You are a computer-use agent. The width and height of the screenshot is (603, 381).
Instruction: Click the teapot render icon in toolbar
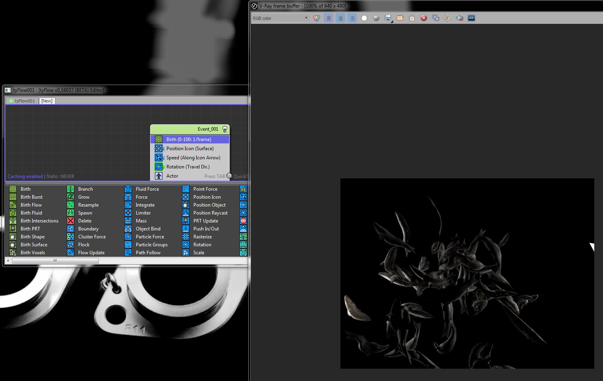point(460,18)
